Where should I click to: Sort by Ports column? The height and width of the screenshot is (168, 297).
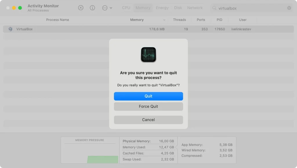[201, 20]
